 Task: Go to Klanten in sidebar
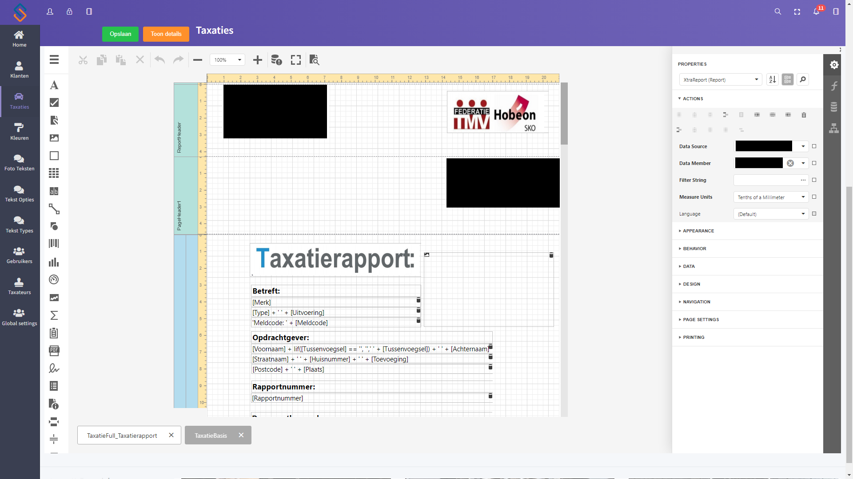tap(20, 70)
